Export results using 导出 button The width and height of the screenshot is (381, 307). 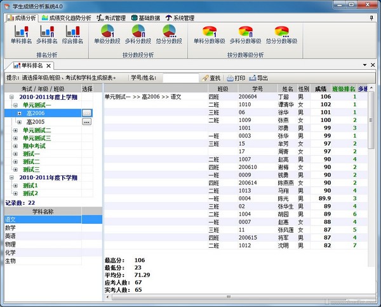(x=259, y=78)
